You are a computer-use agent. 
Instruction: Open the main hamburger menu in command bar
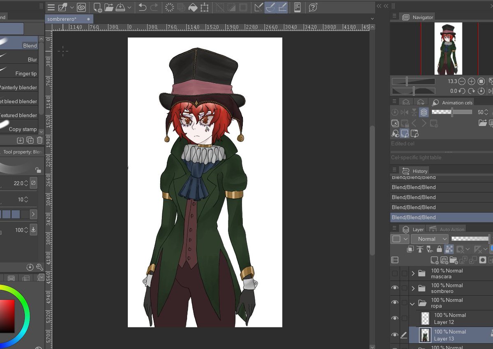[x=51, y=7]
